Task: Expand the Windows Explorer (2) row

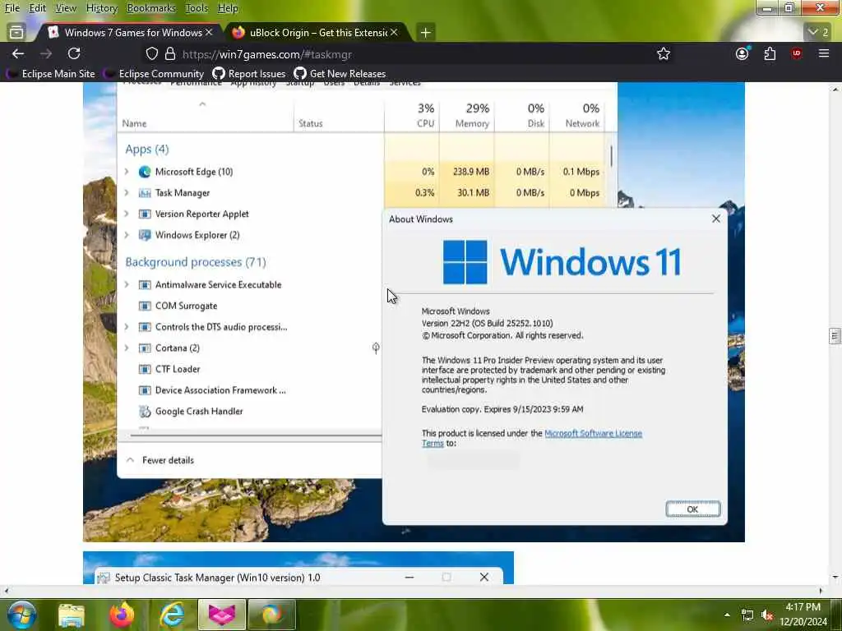Action: coord(126,234)
